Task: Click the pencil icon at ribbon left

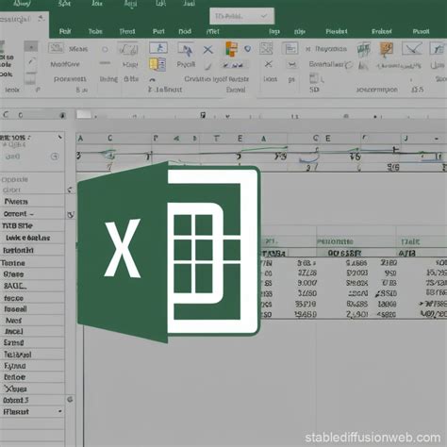Action: click(31, 61)
